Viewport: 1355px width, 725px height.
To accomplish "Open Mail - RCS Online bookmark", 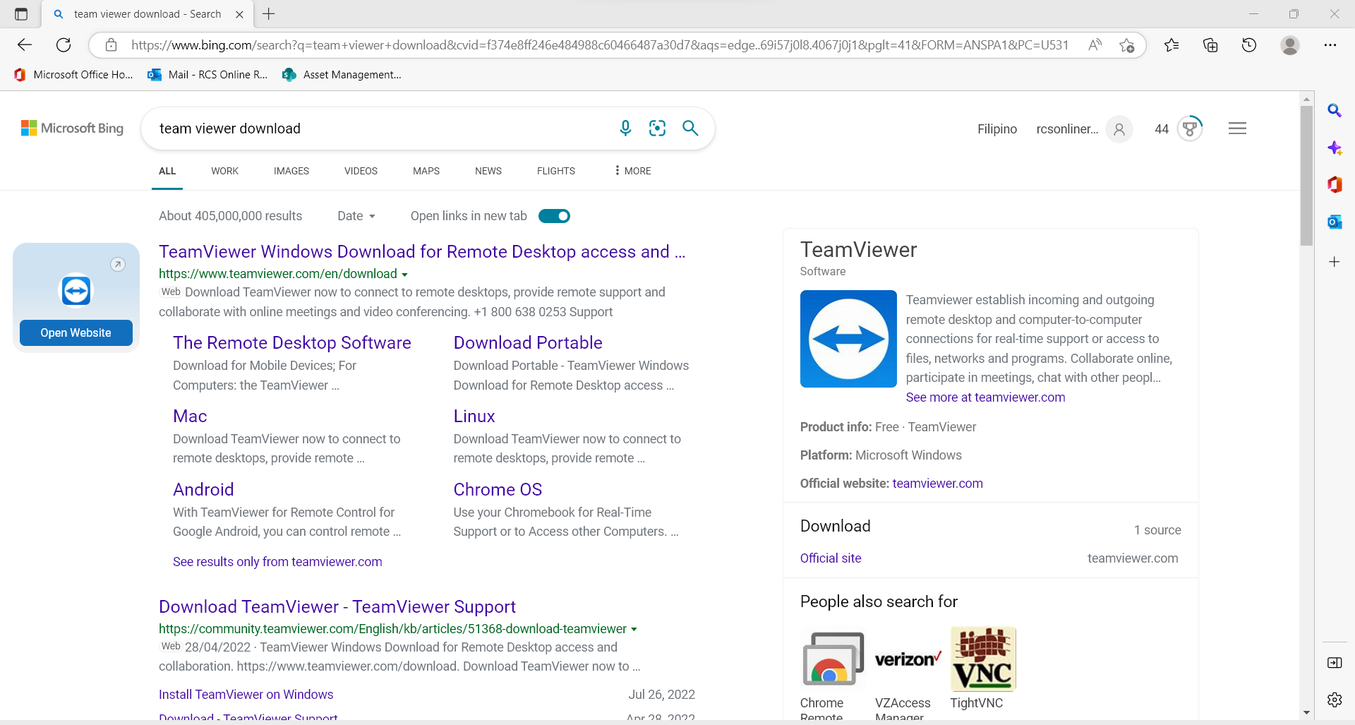I will coord(207,75).
